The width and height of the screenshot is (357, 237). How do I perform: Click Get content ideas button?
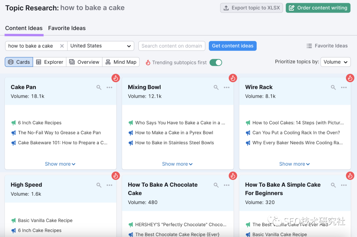pos(232,46)
